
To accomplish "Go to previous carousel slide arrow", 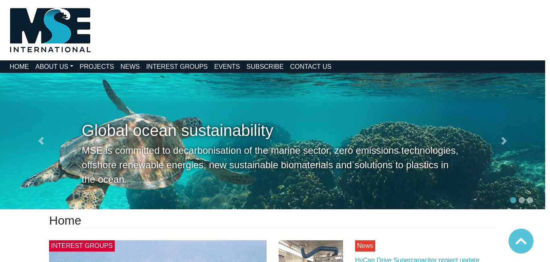I will tap(41, 141).
